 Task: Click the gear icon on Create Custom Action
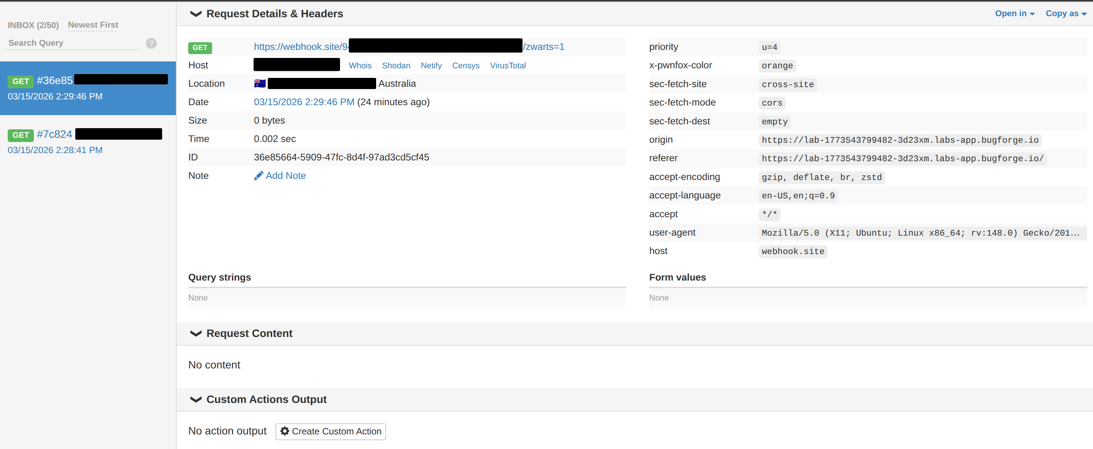(x=285, y=431)
